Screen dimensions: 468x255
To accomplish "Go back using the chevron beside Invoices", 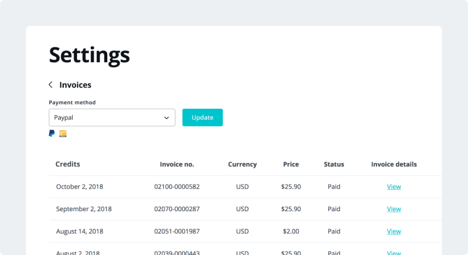I will [x=51, y=85].
